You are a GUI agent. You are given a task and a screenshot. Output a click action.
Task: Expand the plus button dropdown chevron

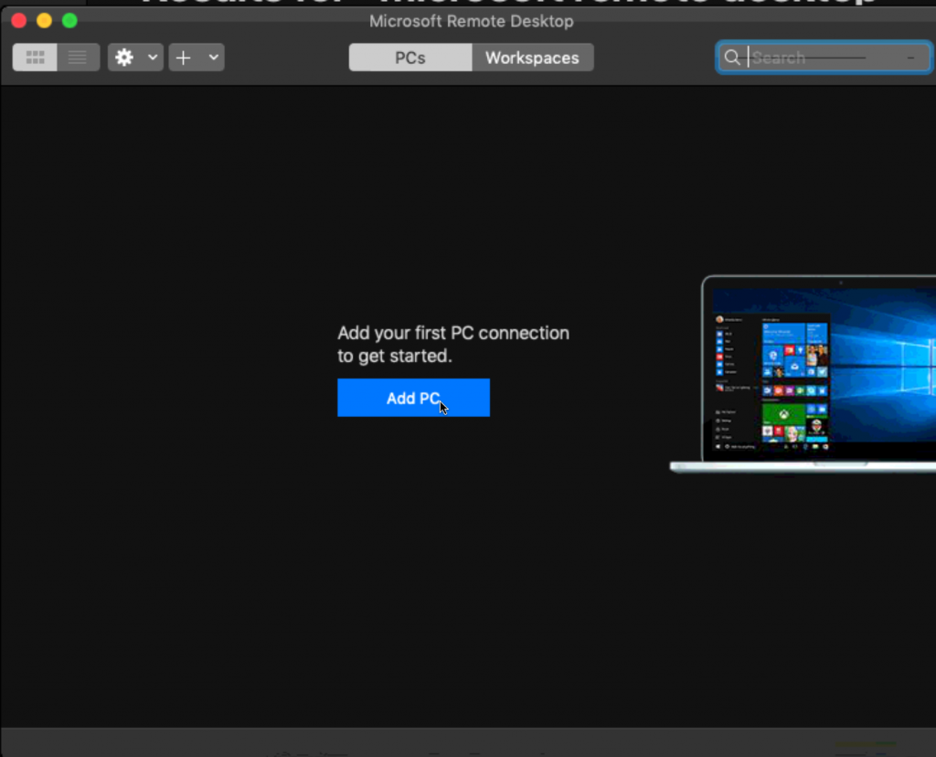pos(213,58)
